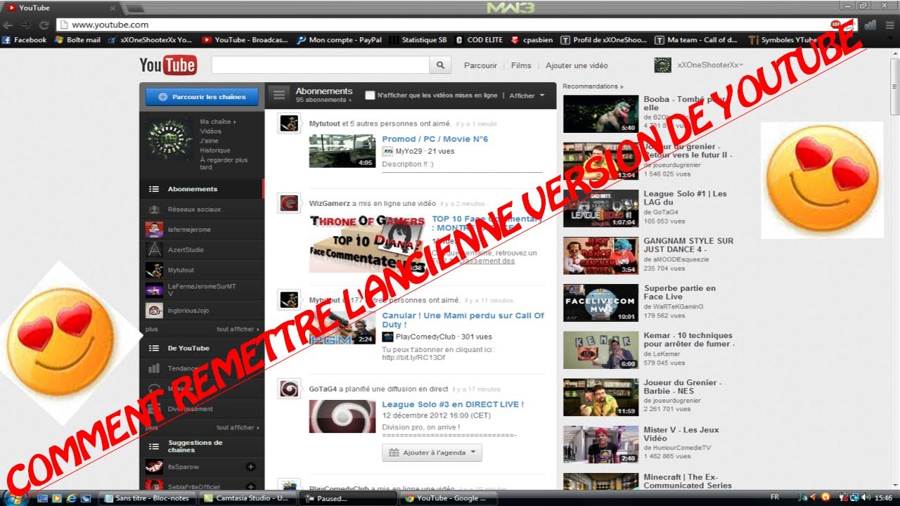Image resolution: width=900 pixels, height=506 pixels.
Task: Click the Mytutout avatar in the sidebar
Action: tap(154, 270)
